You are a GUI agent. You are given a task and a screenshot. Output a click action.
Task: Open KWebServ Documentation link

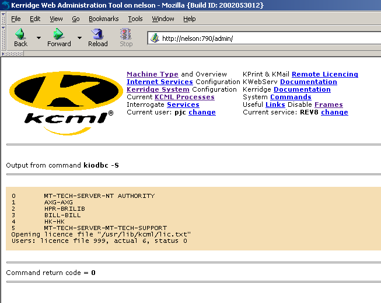[308, 82]
